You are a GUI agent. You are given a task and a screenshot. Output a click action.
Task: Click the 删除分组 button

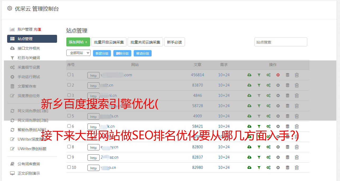pyautogui.click(x=122, y=53)
